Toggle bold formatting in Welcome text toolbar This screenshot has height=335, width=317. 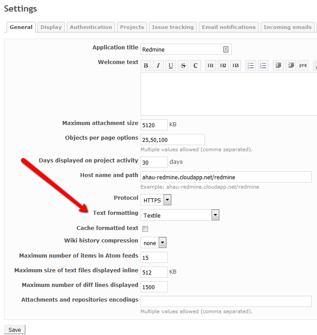(146, 65)
